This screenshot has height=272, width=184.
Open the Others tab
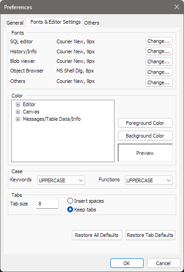92,23
